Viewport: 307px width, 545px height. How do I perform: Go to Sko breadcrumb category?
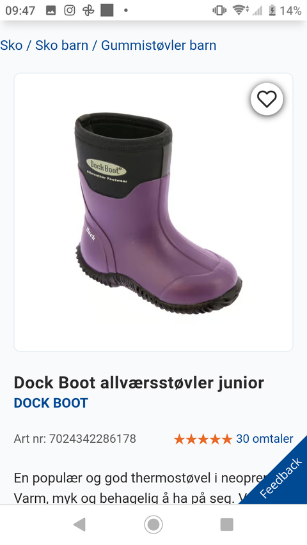[x=11, y=45]
